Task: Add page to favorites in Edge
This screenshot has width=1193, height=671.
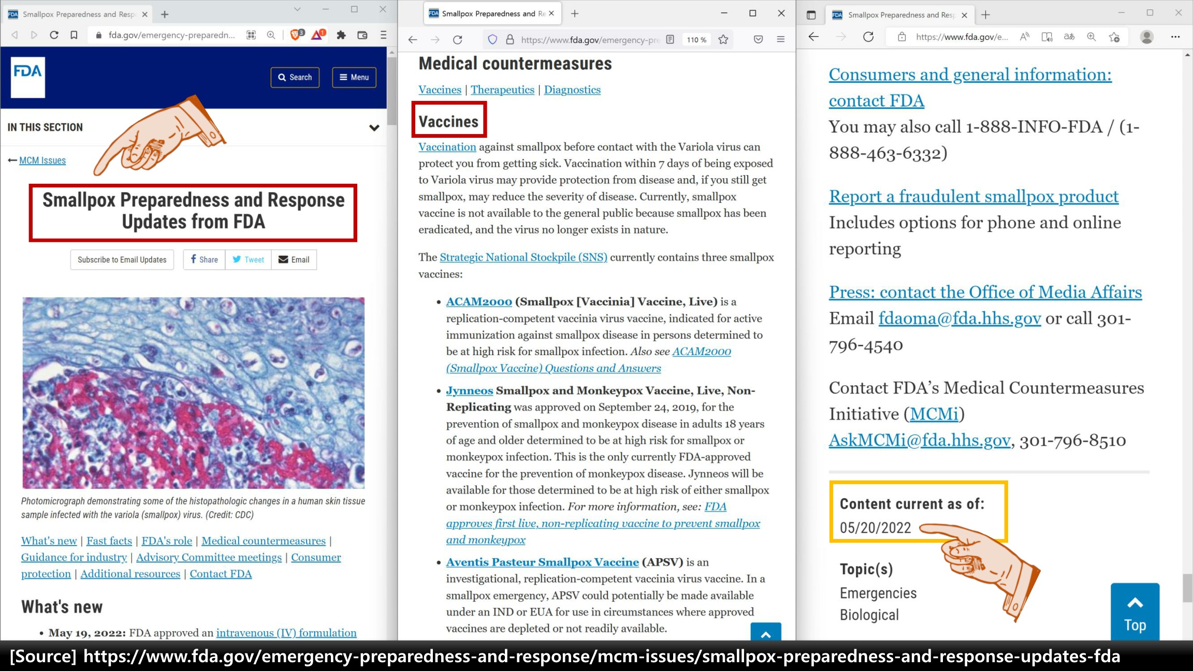Action: coord(1114,37)
